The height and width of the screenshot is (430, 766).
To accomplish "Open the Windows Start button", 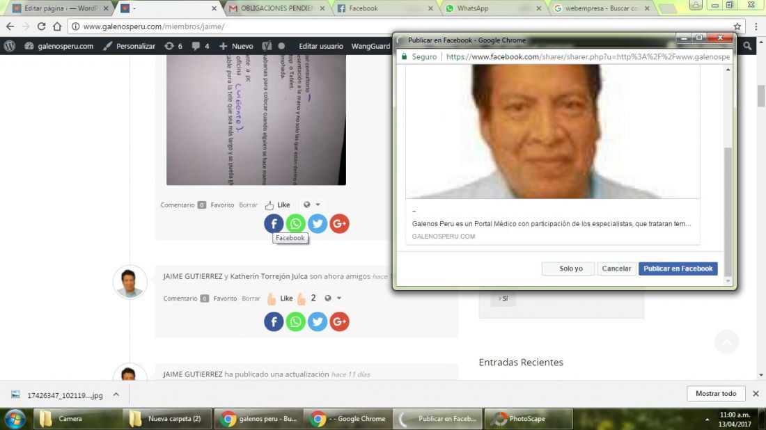I will click(15, 419).
